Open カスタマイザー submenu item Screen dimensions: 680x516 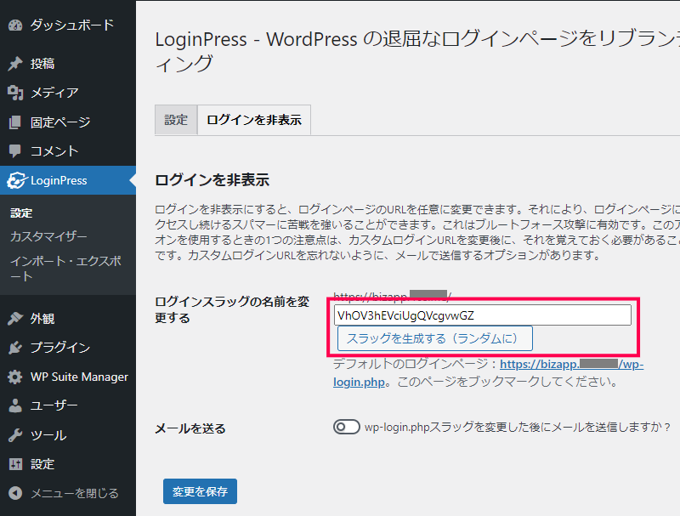(x=48, y=236)
